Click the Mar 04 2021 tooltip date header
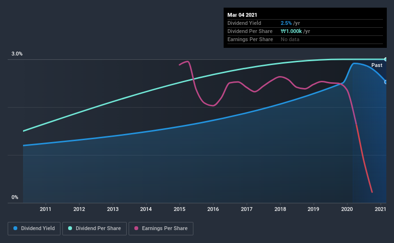Viewport: 394px width, 243px height. tap(242, 15)
